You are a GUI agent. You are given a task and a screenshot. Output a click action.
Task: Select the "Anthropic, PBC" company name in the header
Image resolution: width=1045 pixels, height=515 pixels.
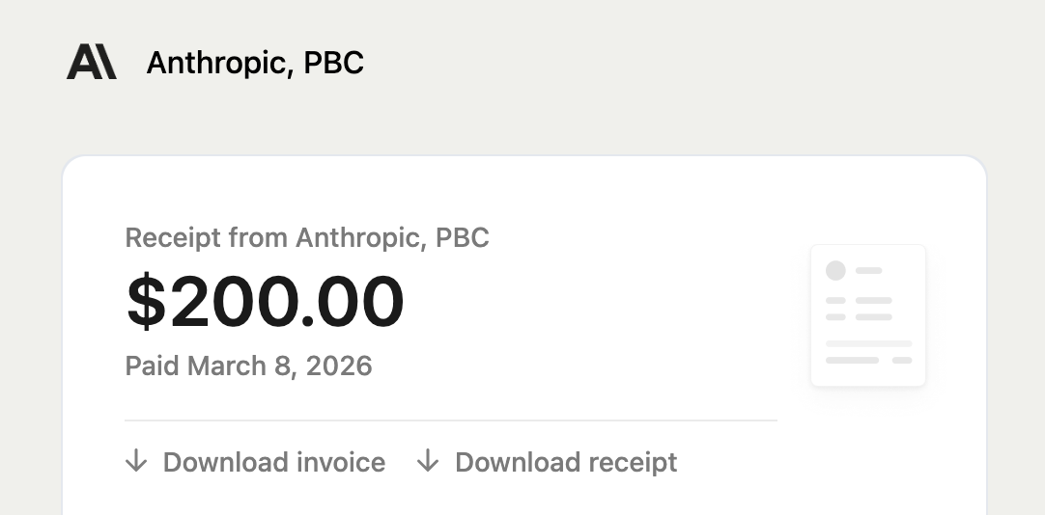click(255, 64)
